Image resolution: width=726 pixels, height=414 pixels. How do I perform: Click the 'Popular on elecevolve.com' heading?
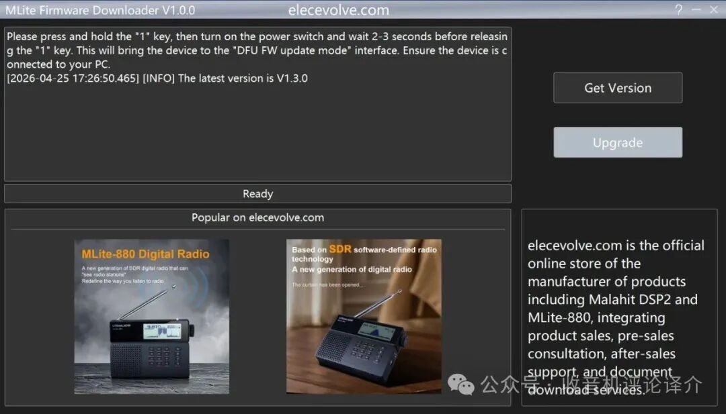[257, 217]
